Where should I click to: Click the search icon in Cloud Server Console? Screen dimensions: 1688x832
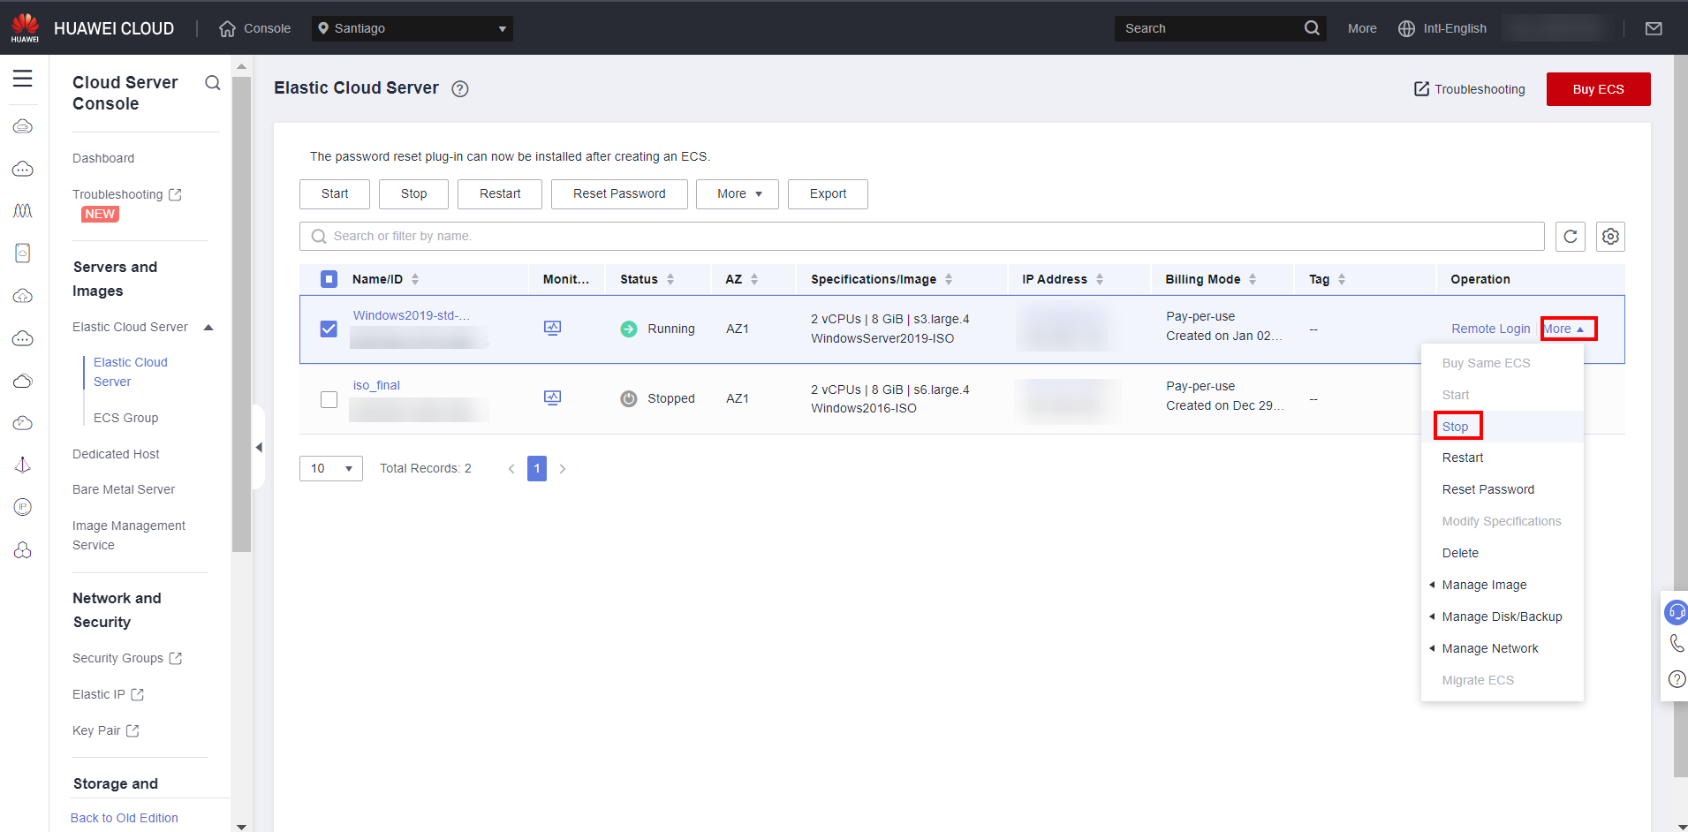point(212,83)
